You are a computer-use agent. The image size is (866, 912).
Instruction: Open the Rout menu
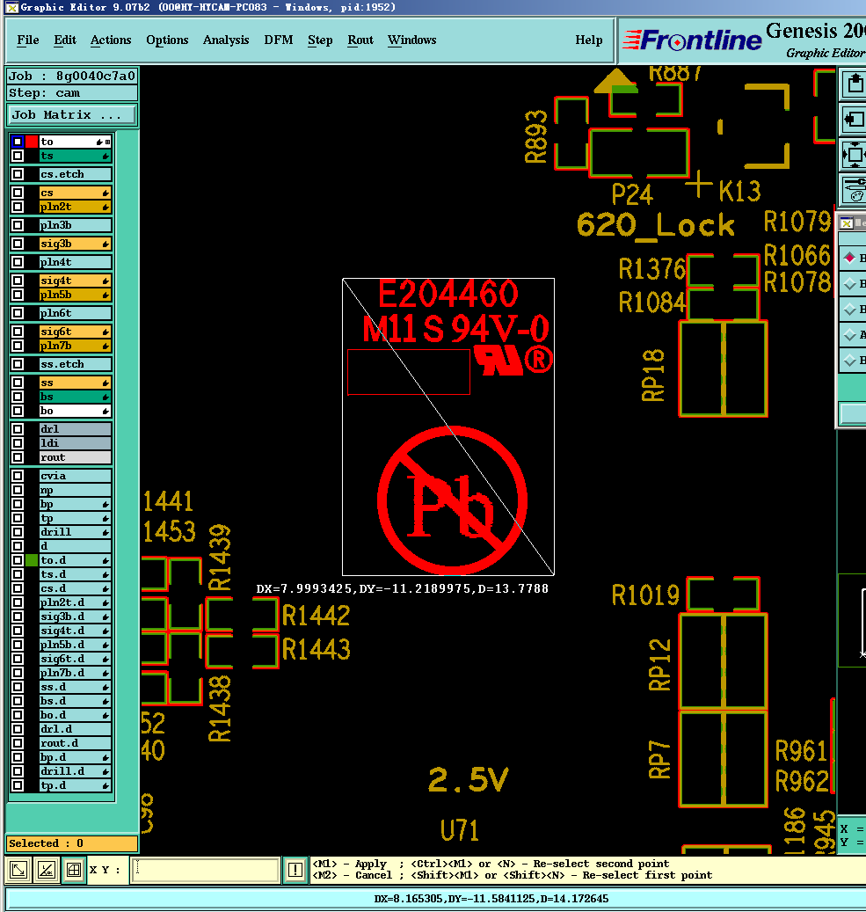[360, 40]
